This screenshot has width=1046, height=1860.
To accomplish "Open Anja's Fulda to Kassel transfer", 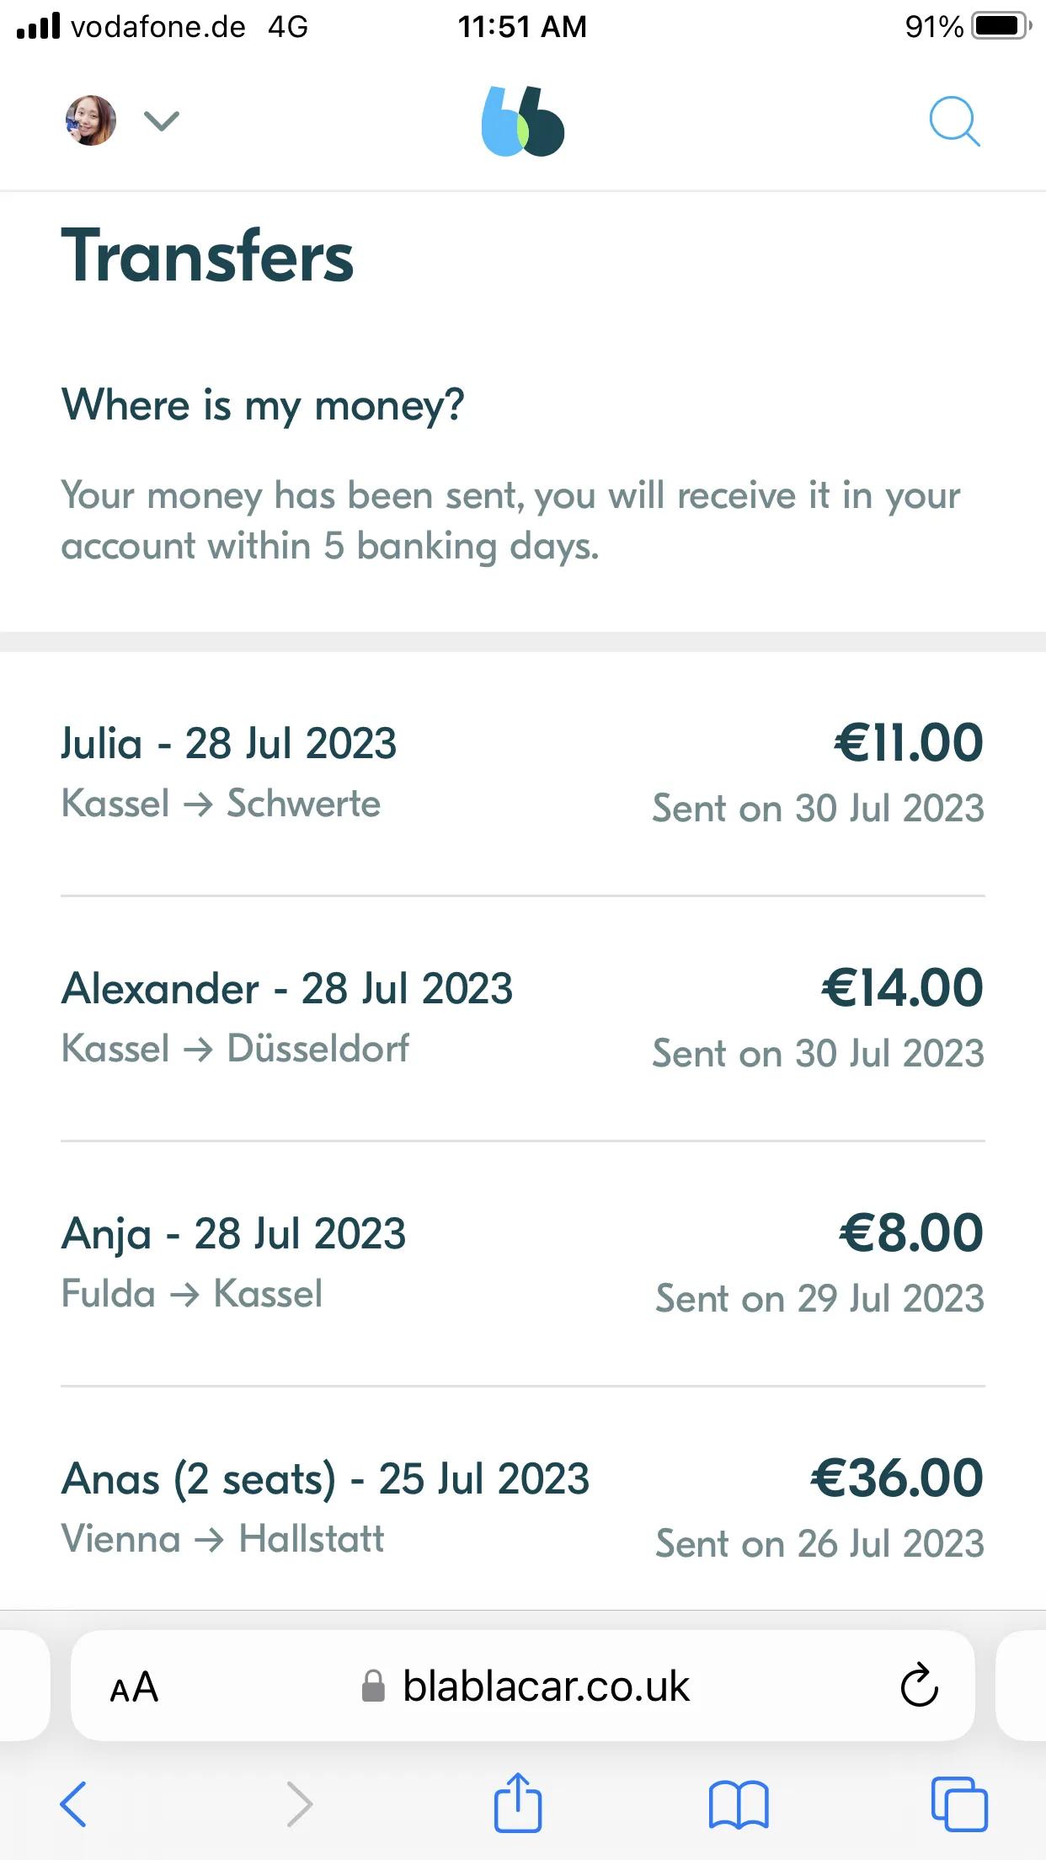I will (x=523, y=1264).
